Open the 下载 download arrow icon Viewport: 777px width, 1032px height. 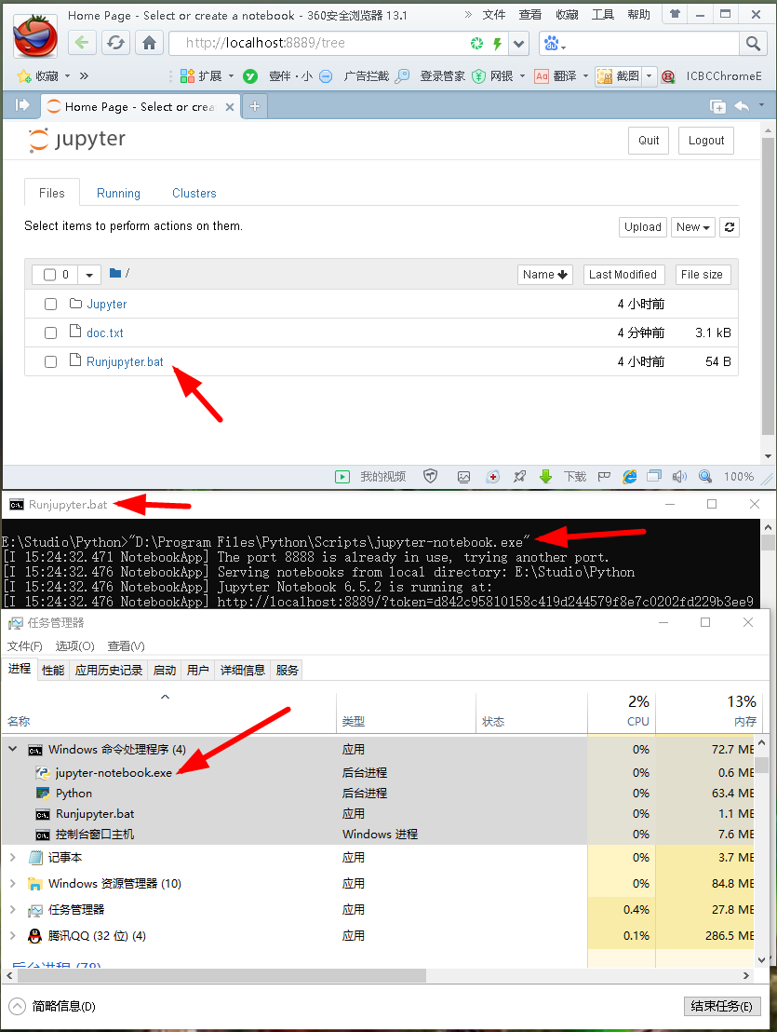[545, 477]
